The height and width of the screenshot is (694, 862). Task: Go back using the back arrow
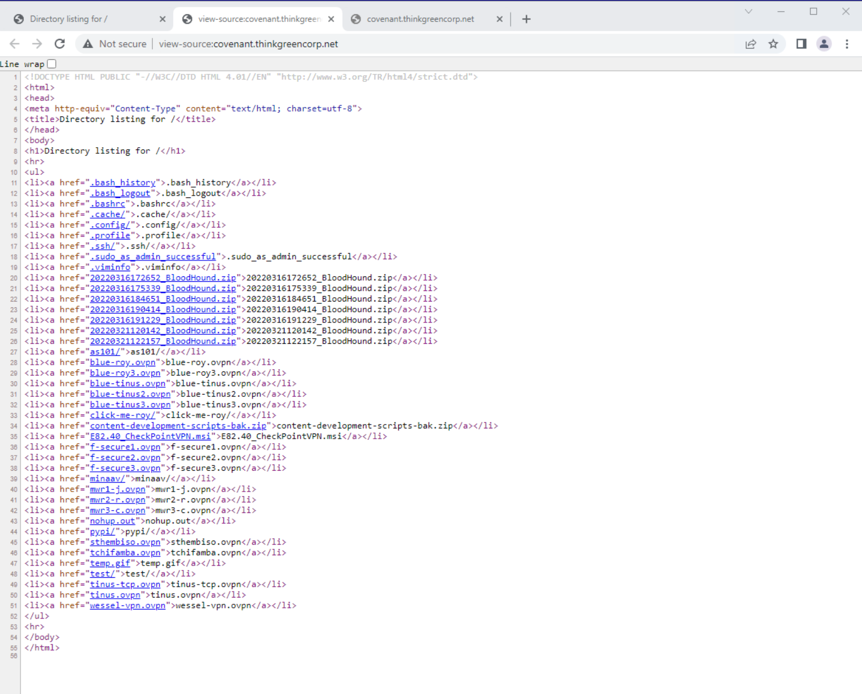[15, 44]
